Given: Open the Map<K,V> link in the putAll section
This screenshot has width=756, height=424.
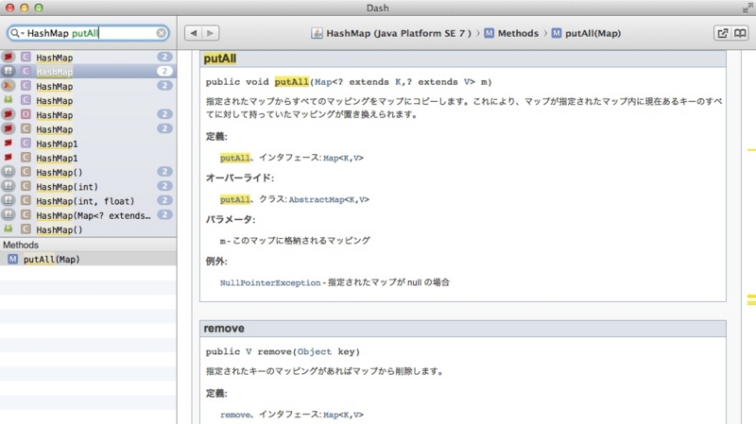Looking at the screenshot, I should 343,158.
